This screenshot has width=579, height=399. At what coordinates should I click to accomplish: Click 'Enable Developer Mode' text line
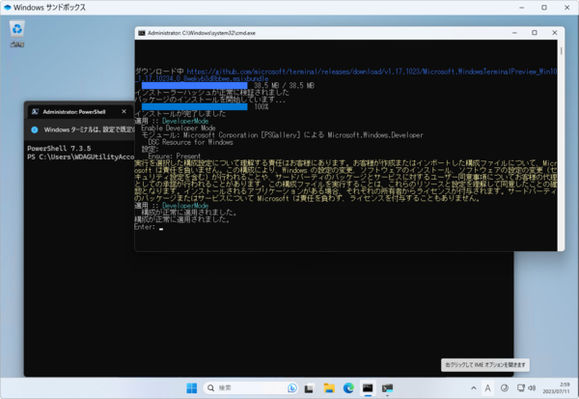[179, 128]
